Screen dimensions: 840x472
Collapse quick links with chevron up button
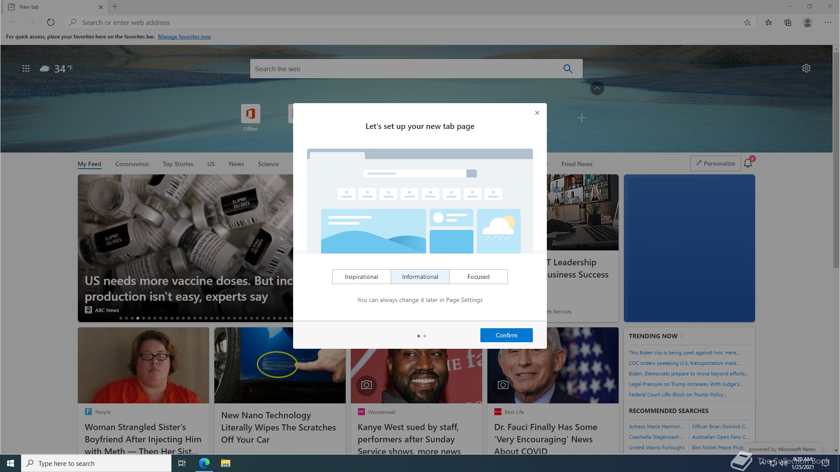click(597, 88)
